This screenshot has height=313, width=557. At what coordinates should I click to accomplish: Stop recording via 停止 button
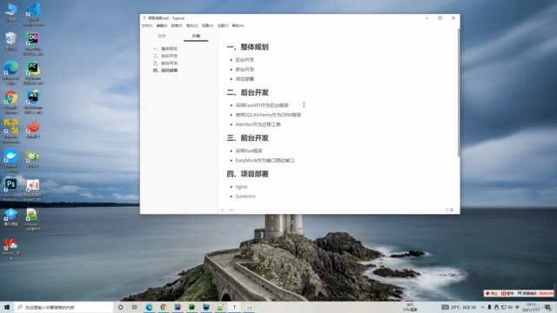coord(492,294)
